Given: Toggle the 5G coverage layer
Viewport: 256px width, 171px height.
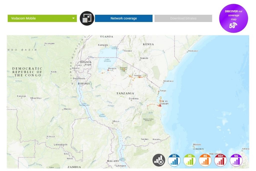Looking at the screenshot, I should click(x=236, y=160).
